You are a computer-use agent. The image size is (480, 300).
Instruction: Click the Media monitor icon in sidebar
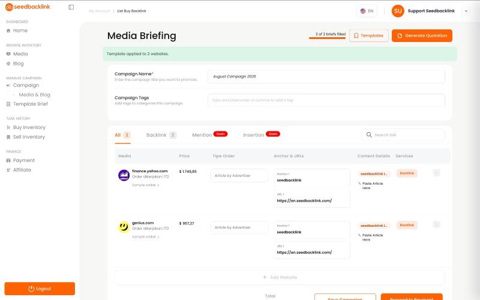8,54
